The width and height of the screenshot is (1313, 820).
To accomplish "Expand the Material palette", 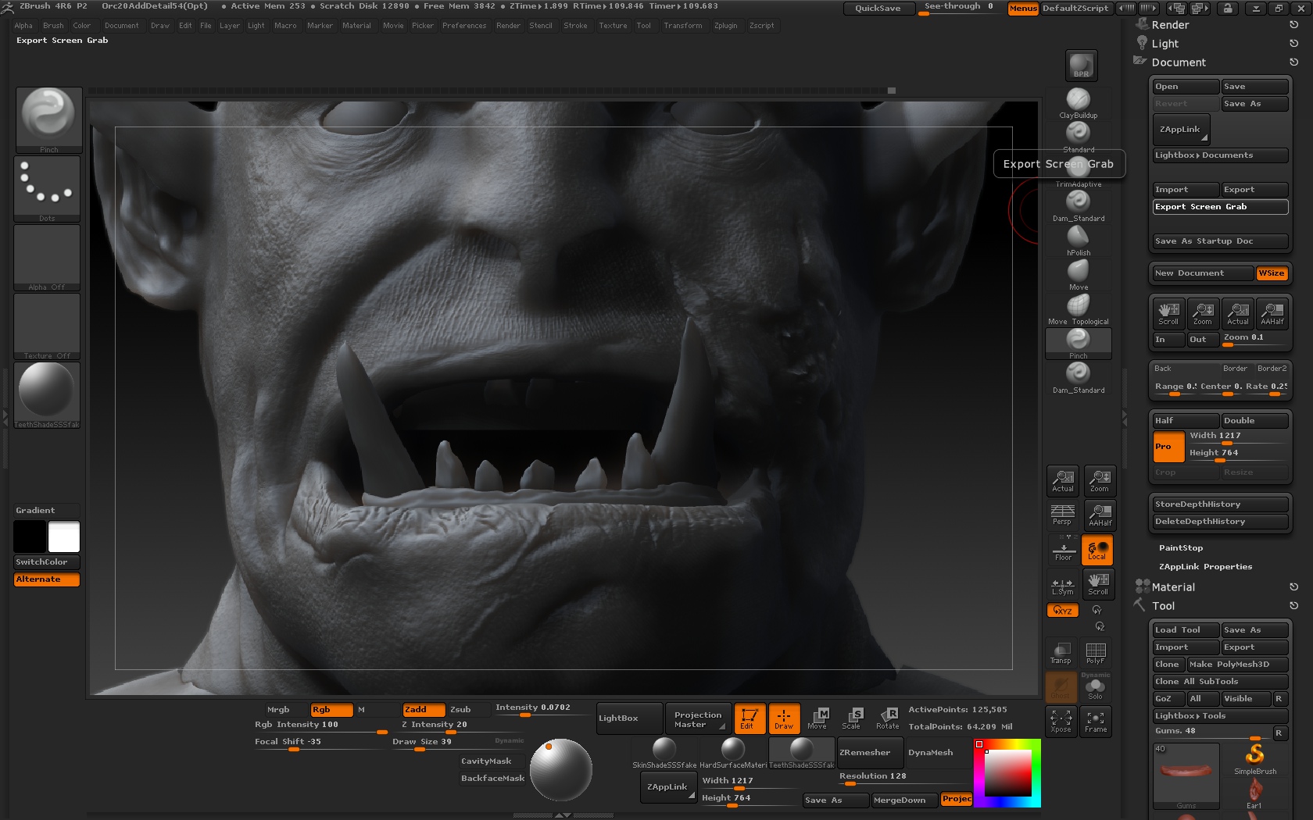I will 1173,587.
